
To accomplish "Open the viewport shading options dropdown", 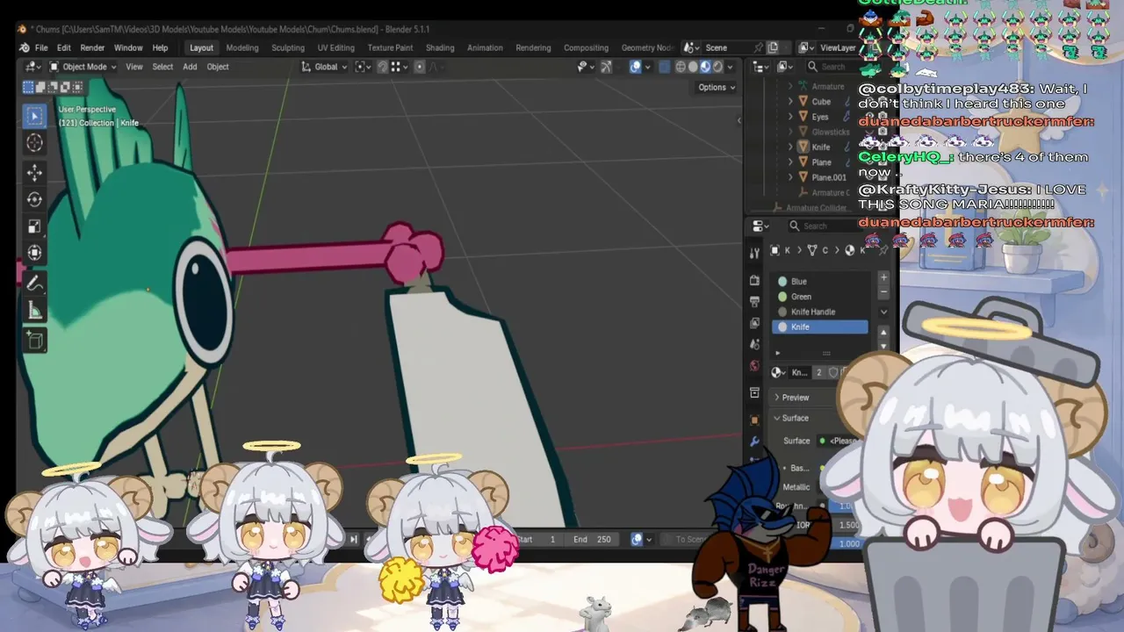I will tap(731, 67).
